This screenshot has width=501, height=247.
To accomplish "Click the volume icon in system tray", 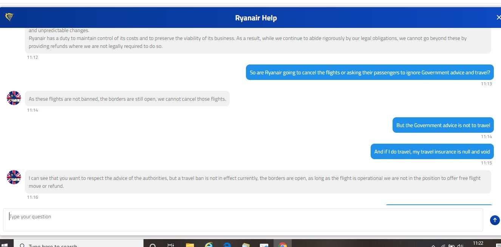I will coord(460,245).
